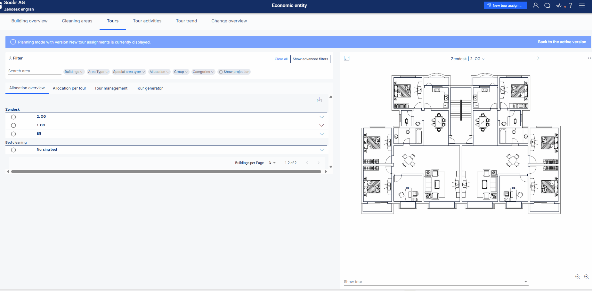This screenshot has height=291, width=592.
Task: Click the Search area input field
Action: 35,71
